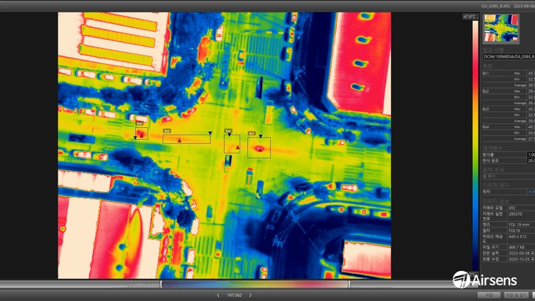Click the vertical temperature color scale bar
The height and width of the screenshot is (301, 535).
[475, 145]
